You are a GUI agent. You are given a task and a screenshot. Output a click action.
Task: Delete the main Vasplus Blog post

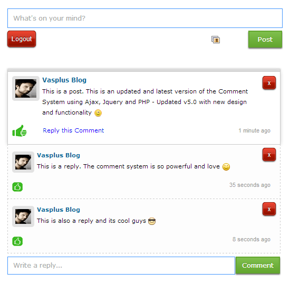(269, 83)
